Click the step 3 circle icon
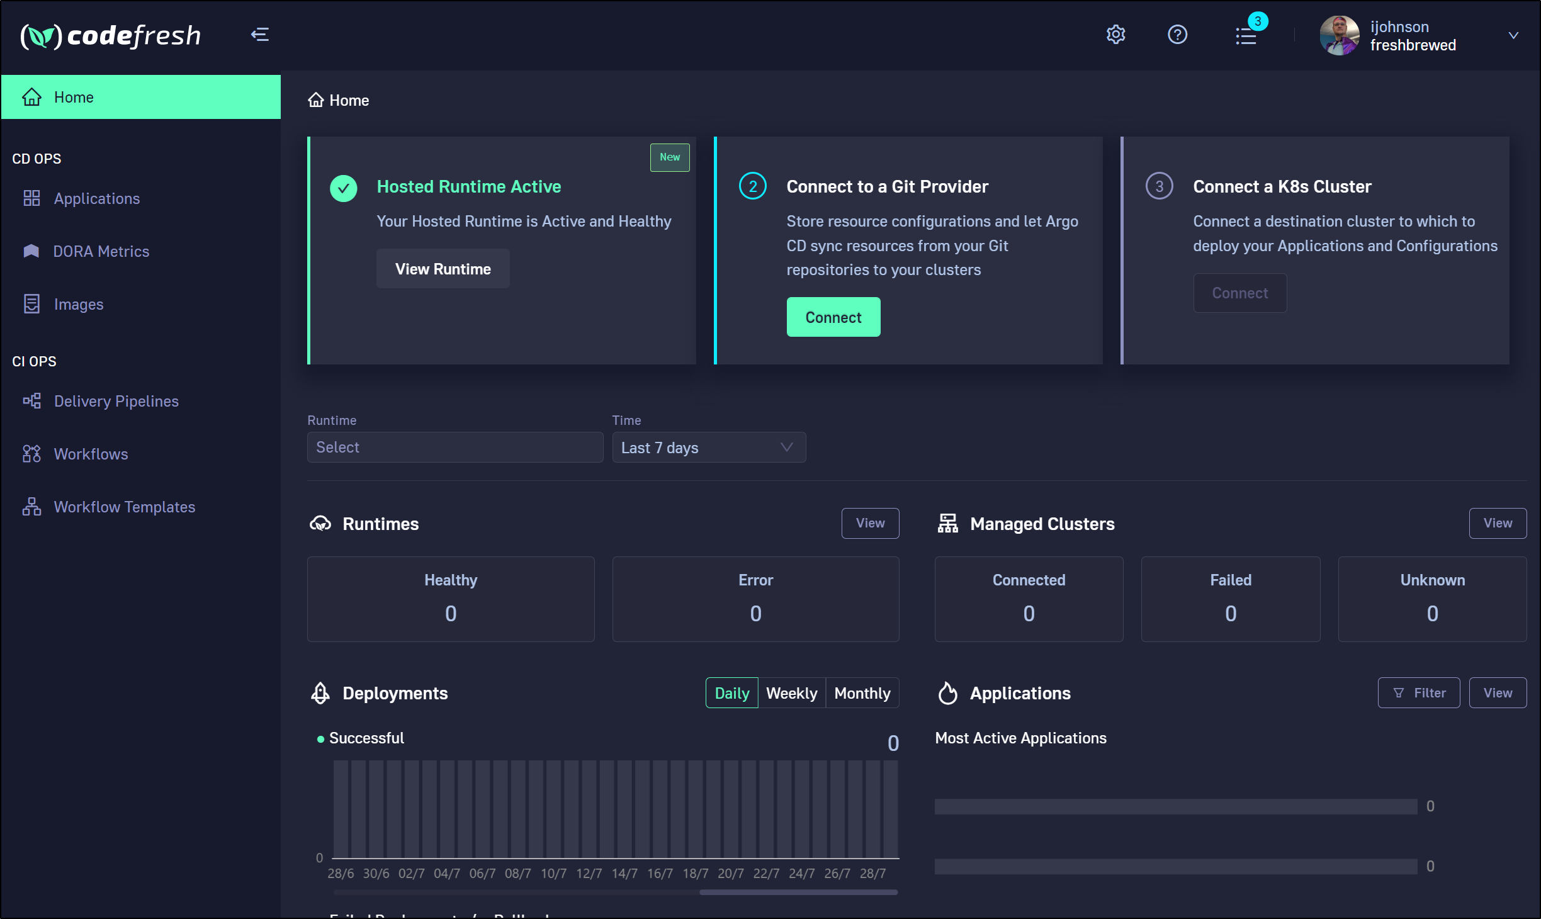Image resolution: width=1541 pixels, height=919 pixels. tap(1160, 186)
